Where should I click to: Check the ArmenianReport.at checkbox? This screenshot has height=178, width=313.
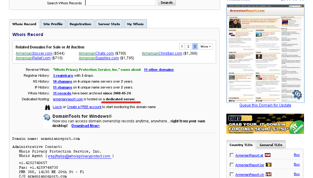pyautogui.click(x=232, y=155)
